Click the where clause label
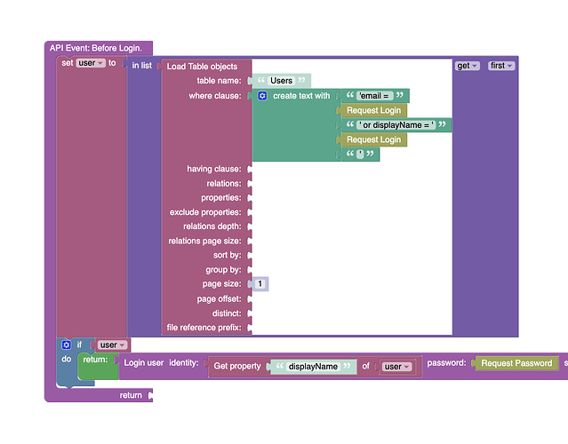 [214, 96]
